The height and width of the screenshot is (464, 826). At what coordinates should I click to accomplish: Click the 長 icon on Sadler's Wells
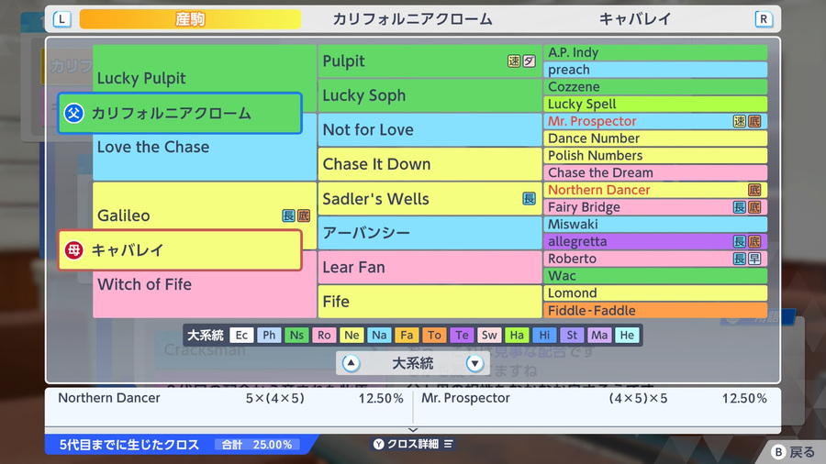(529, 198)
